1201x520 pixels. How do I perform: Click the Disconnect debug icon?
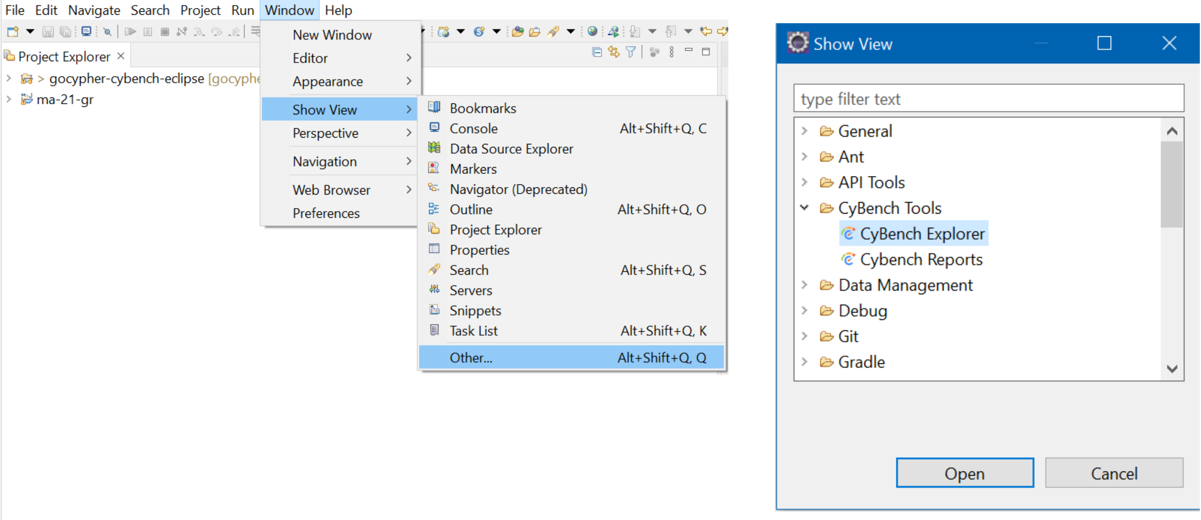[182, 32]
